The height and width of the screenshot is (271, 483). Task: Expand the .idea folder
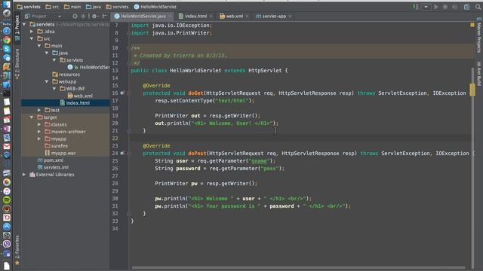tap(32, 32)
